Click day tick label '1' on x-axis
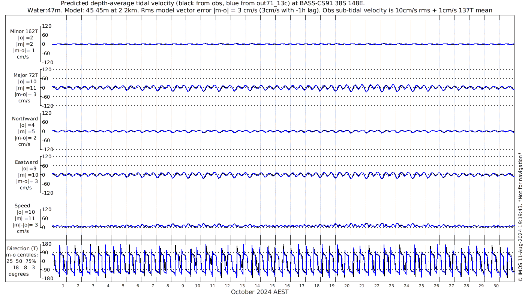Screen dimensions: 525x300 click(x=63, y=286)
